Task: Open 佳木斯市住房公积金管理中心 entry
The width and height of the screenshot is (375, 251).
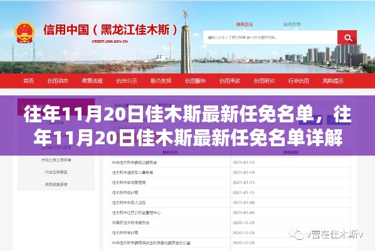Action: pyautogui.click(x=136, y=213)
